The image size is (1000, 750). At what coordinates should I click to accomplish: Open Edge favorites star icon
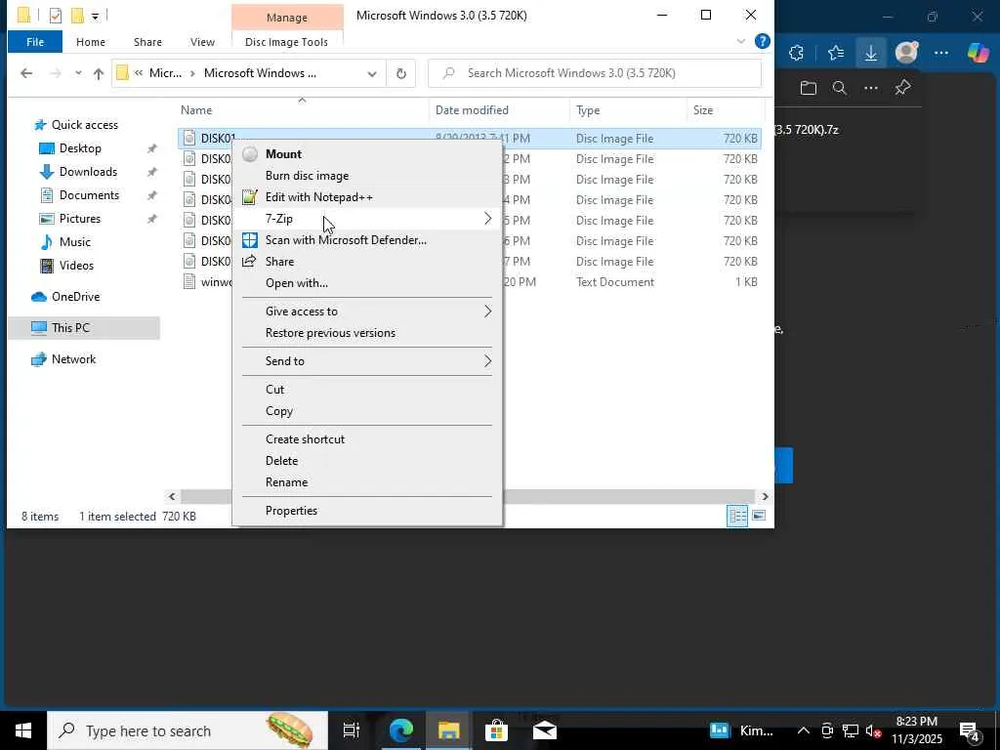(x=836, y=53)
